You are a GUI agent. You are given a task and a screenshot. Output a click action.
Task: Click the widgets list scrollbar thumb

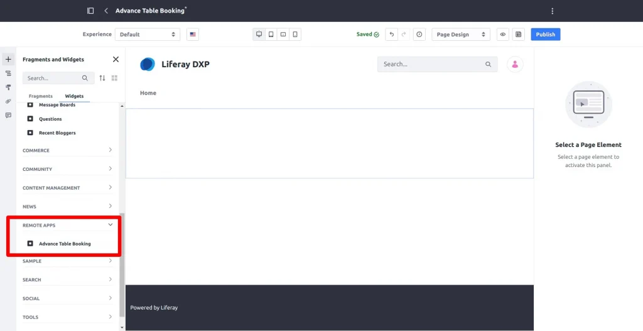click(122, 264)
